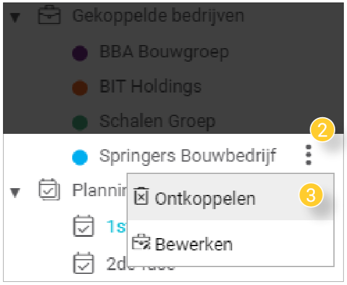Screen dimensions: 347x285
Task: Click the calendar icon of the second planning item
Action: coord(83,263)
